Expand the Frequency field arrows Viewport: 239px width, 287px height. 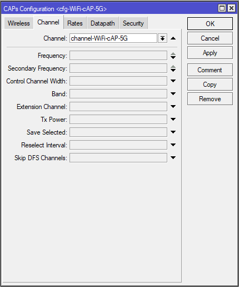(173, 56)
